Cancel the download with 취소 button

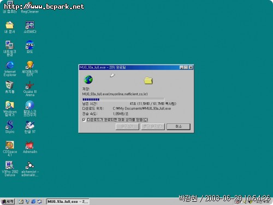coord(179,126)
